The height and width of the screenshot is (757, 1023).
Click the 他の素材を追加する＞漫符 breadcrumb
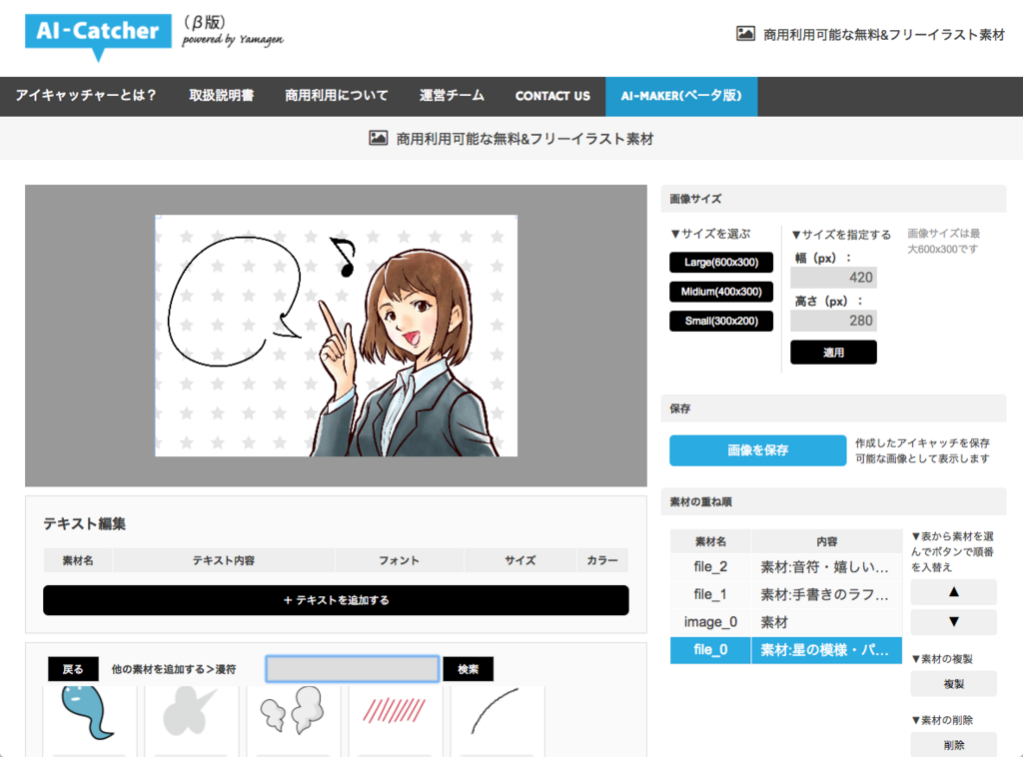174,669
